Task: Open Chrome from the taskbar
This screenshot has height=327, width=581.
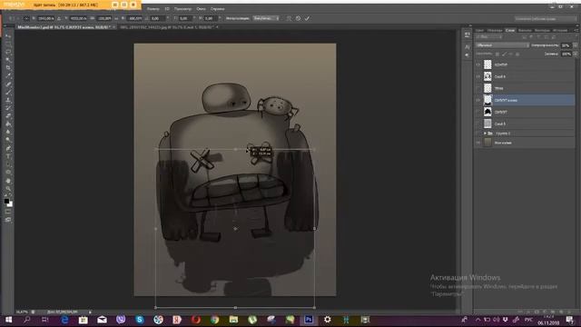Action: click(x=214, y=320)
